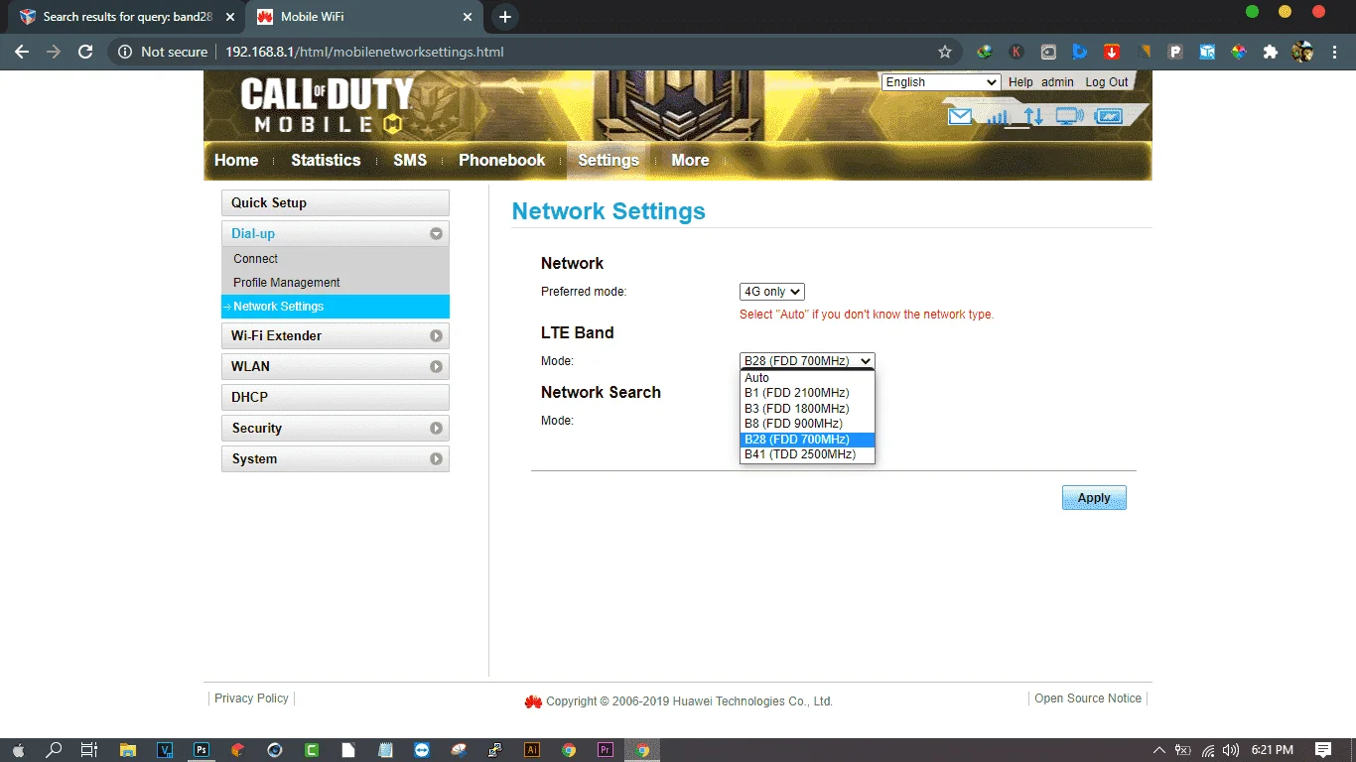Collapse the LTE Band mode dropdown
Image resolution: width=1356 pixels, height=762 pixels.
tap(807, 361)
